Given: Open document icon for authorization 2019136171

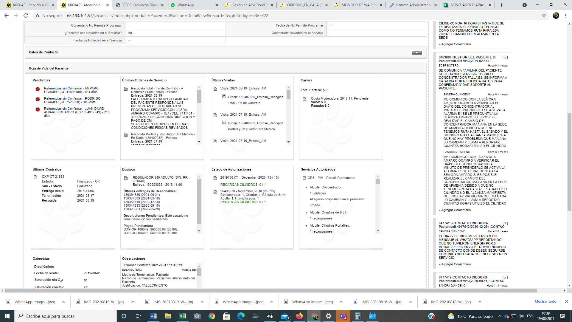Looking at the screenshot, I should tap(215, 178).
